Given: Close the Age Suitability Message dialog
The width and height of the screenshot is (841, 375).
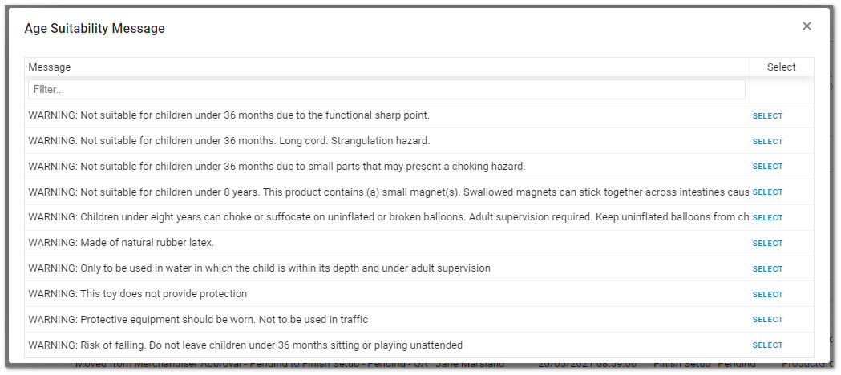Looking at the screenshot, I should 807,26.
